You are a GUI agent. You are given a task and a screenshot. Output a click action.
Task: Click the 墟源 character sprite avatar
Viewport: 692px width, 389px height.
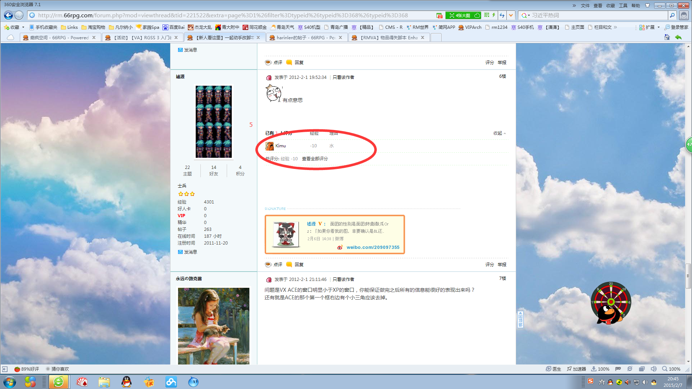[214, 122]
